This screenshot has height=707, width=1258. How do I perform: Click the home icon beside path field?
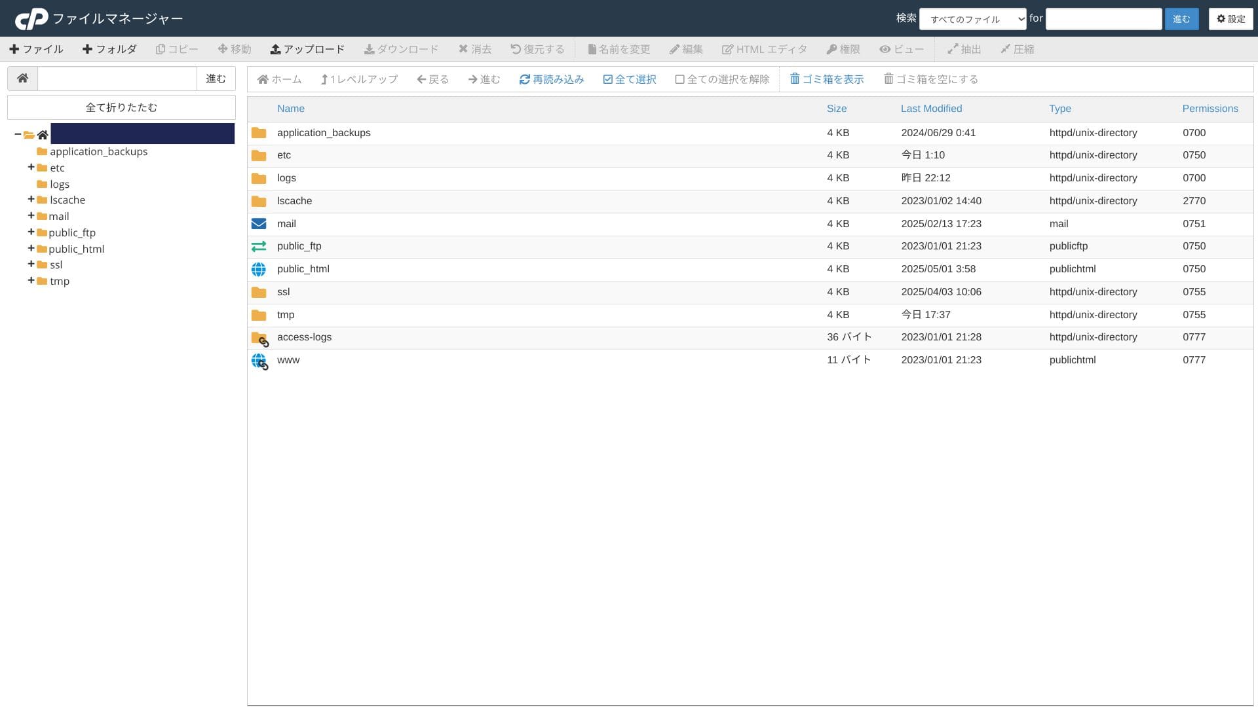[22, 79]
